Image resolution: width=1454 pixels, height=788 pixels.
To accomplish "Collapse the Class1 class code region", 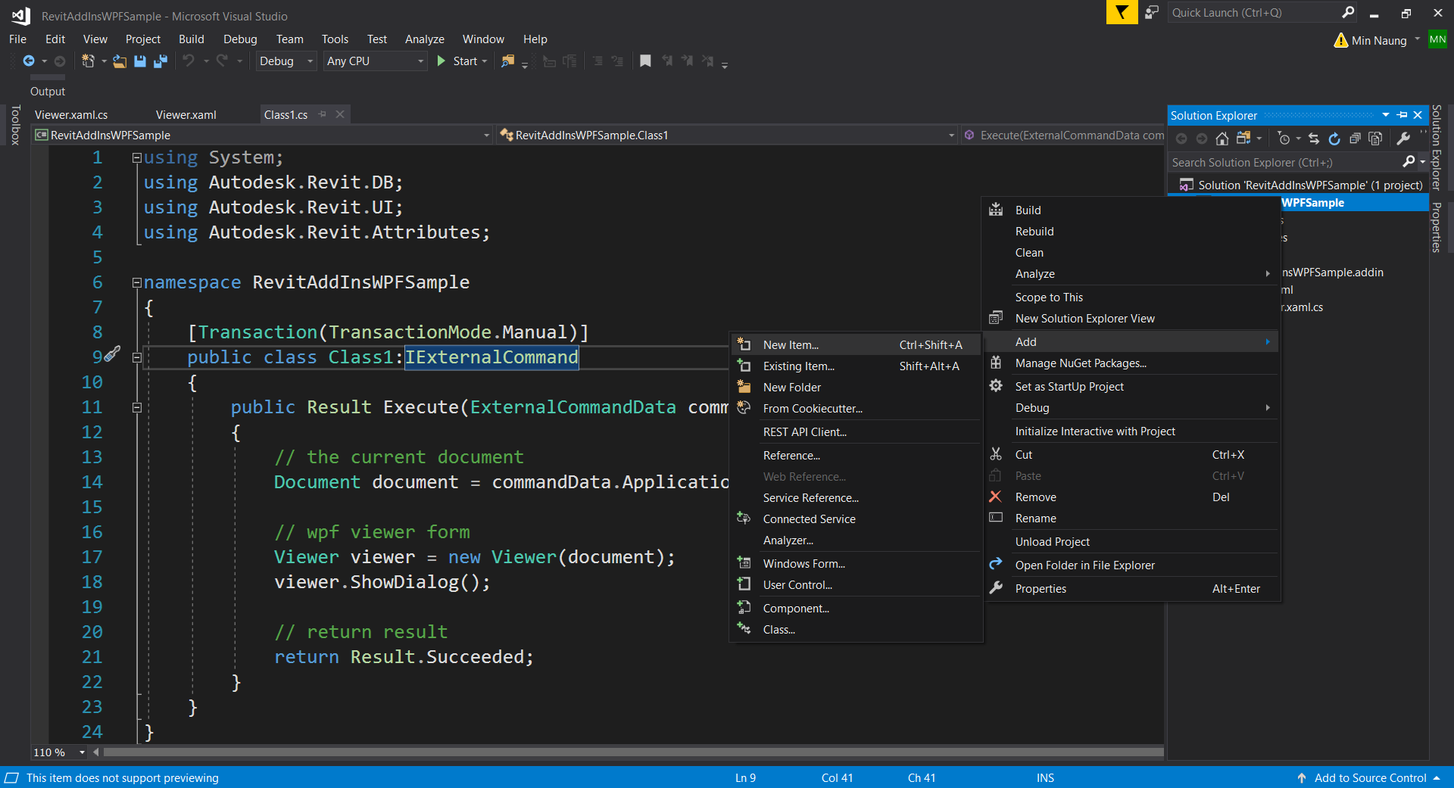I will click(x=137, y=357).
